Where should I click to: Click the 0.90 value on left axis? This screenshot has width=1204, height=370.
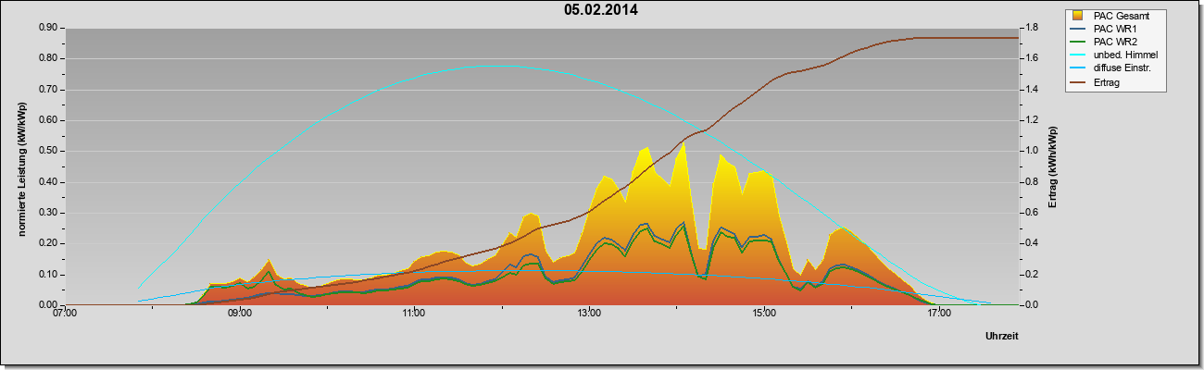point(49,28)
